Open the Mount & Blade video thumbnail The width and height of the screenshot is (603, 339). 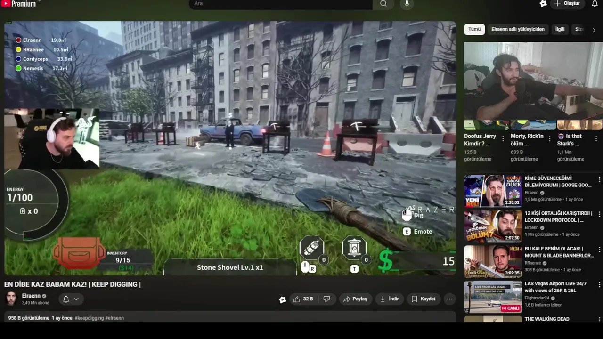[x=493, y=262]
